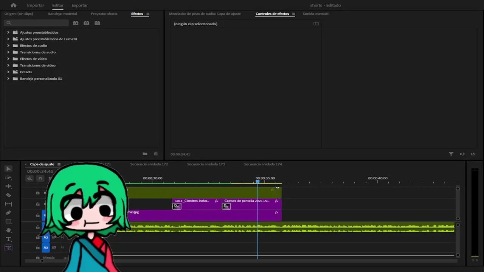Toggle the YUV effects filter button
The width and height of the screenshot is (484, 272).
click(98, 23)
